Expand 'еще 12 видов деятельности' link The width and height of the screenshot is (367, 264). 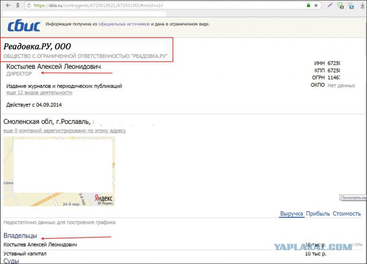coord(39,93)
